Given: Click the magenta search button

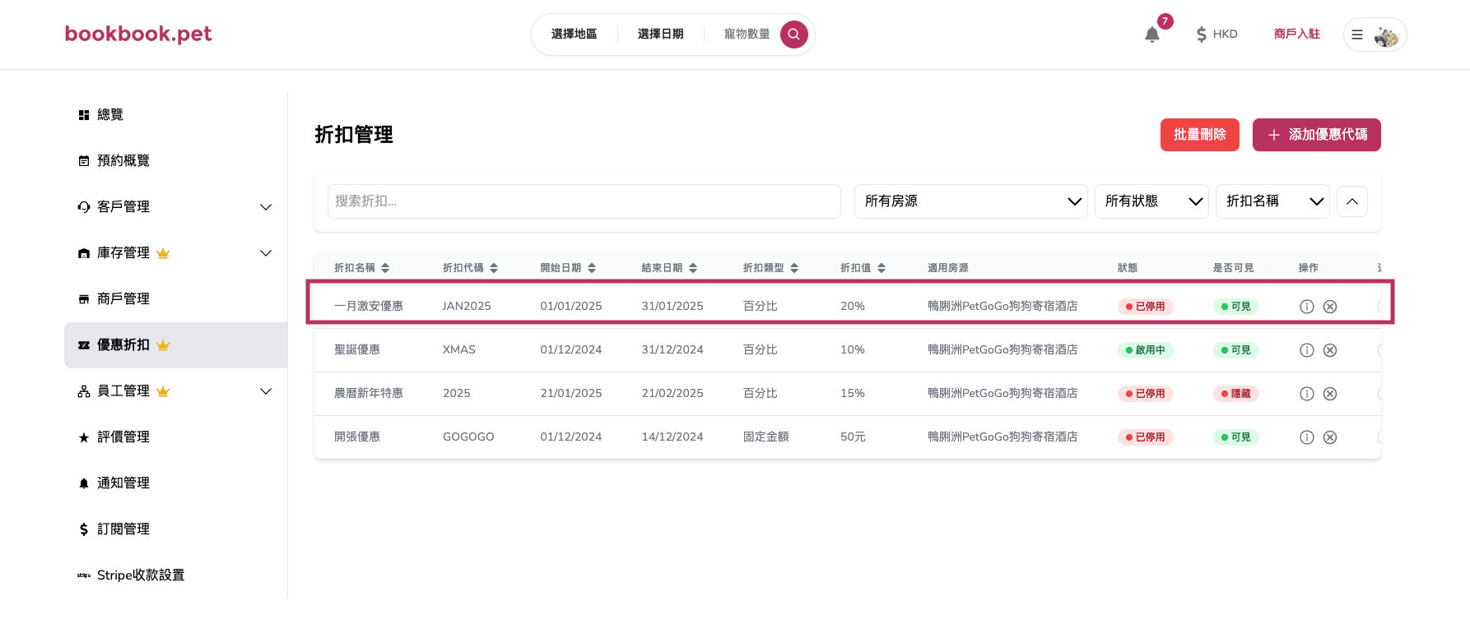Looking at the screenshot, I should tap(793, 35).
